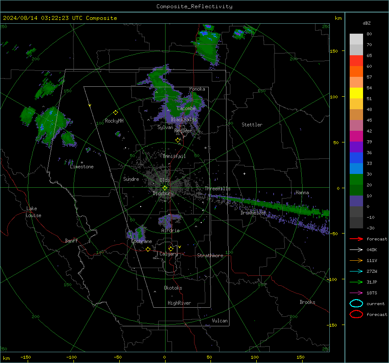
Task: Click the Lacombe city label
Action: pyautogui.click(x=186, y=108)
